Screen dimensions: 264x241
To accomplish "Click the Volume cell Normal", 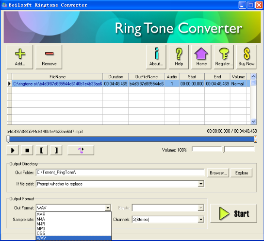I will point(238,84).
